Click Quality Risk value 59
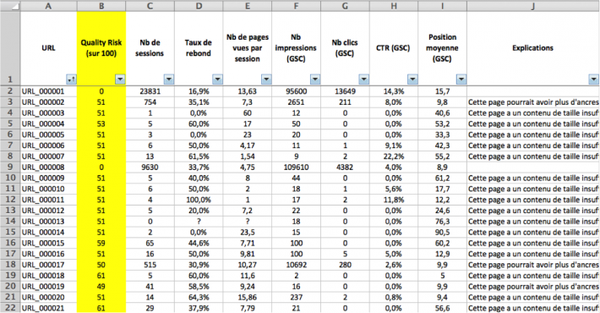The image size is (600, 313). click(x=101, y=243)
